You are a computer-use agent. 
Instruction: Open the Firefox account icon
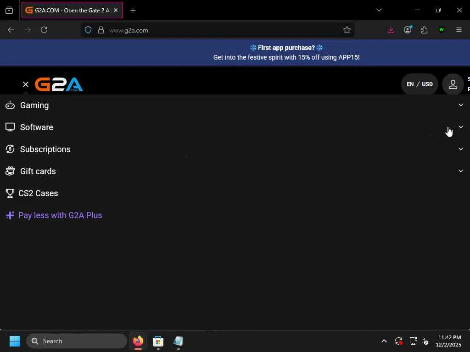408,30
